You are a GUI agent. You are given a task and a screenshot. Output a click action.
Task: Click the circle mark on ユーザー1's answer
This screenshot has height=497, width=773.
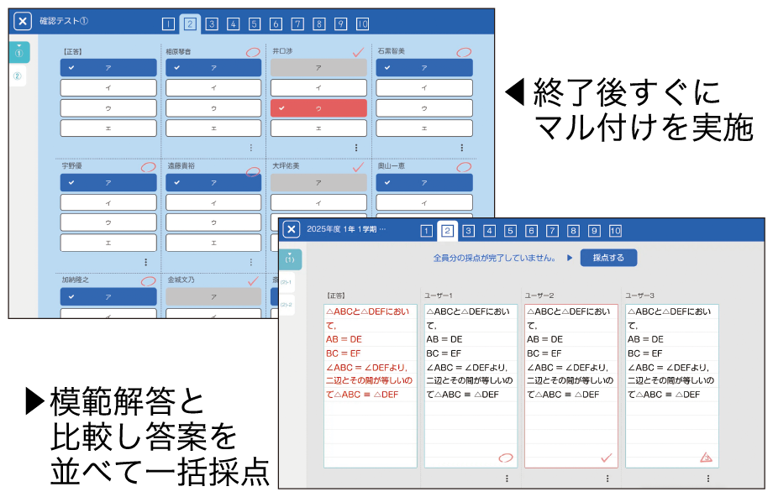[x=505, y=458]
